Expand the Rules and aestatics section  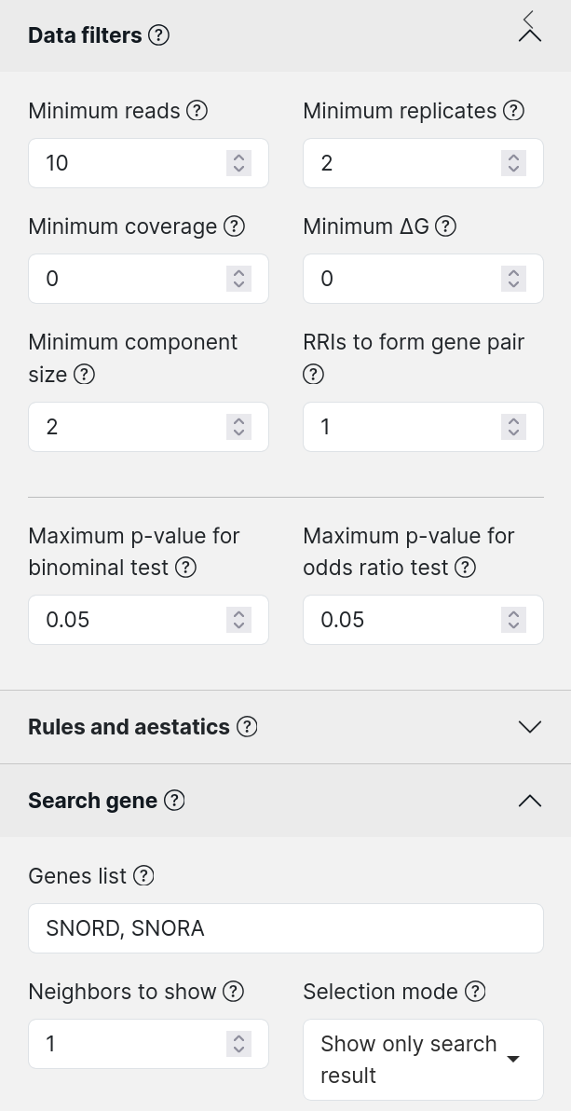[x=530, y=727]
